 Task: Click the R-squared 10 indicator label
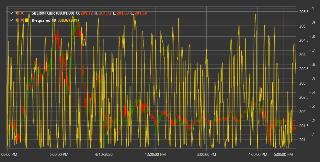(44, 20)
